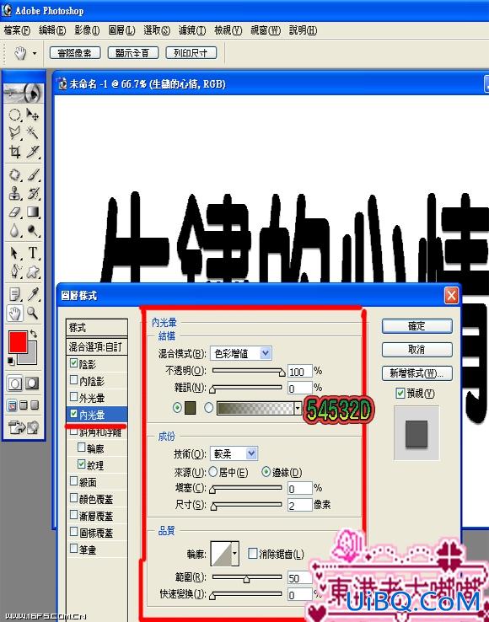Enable the 筆畫 checkbox

click(74, 549)
